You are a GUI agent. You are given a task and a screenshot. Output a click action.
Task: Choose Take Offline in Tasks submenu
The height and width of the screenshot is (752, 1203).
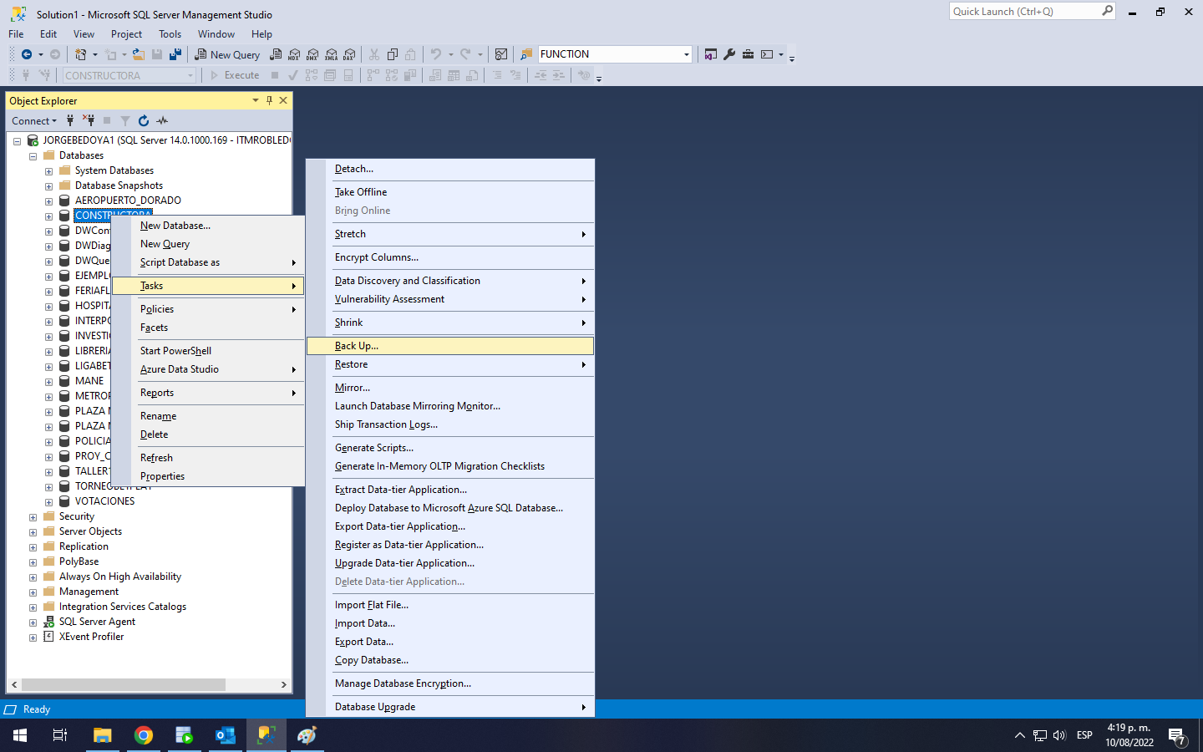pyautogui.click(x=450, y=192)
